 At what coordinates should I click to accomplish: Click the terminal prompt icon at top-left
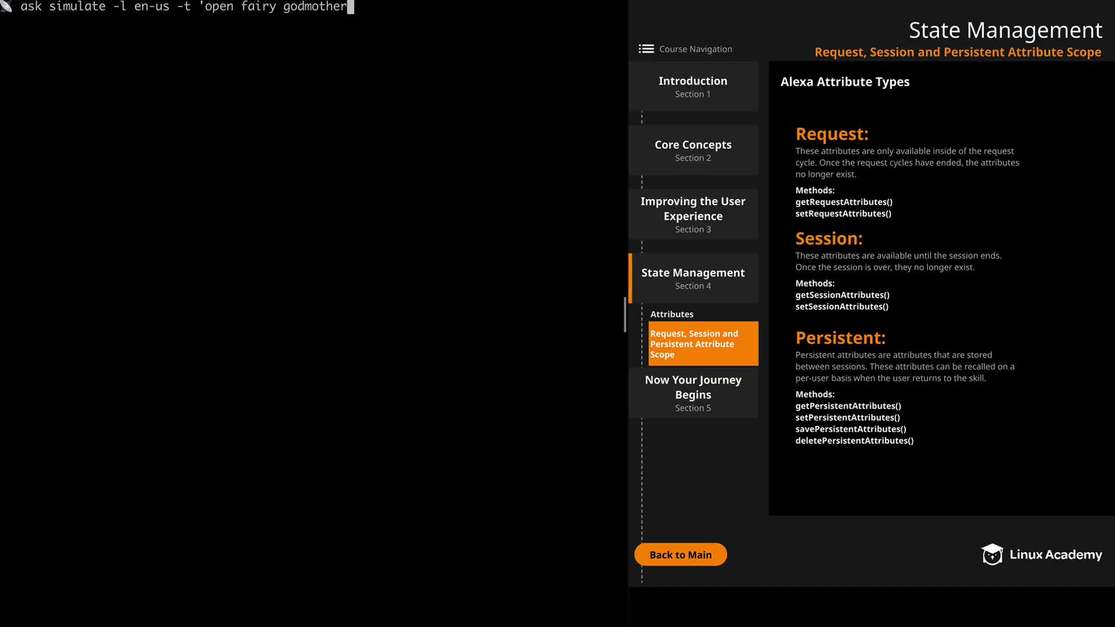click(x=6, y=6)
